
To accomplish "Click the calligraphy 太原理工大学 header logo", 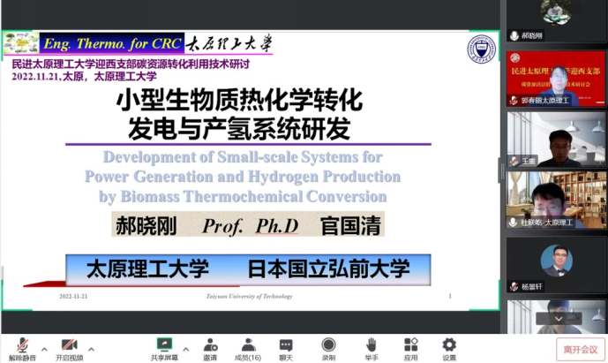I will pos(229,43).
